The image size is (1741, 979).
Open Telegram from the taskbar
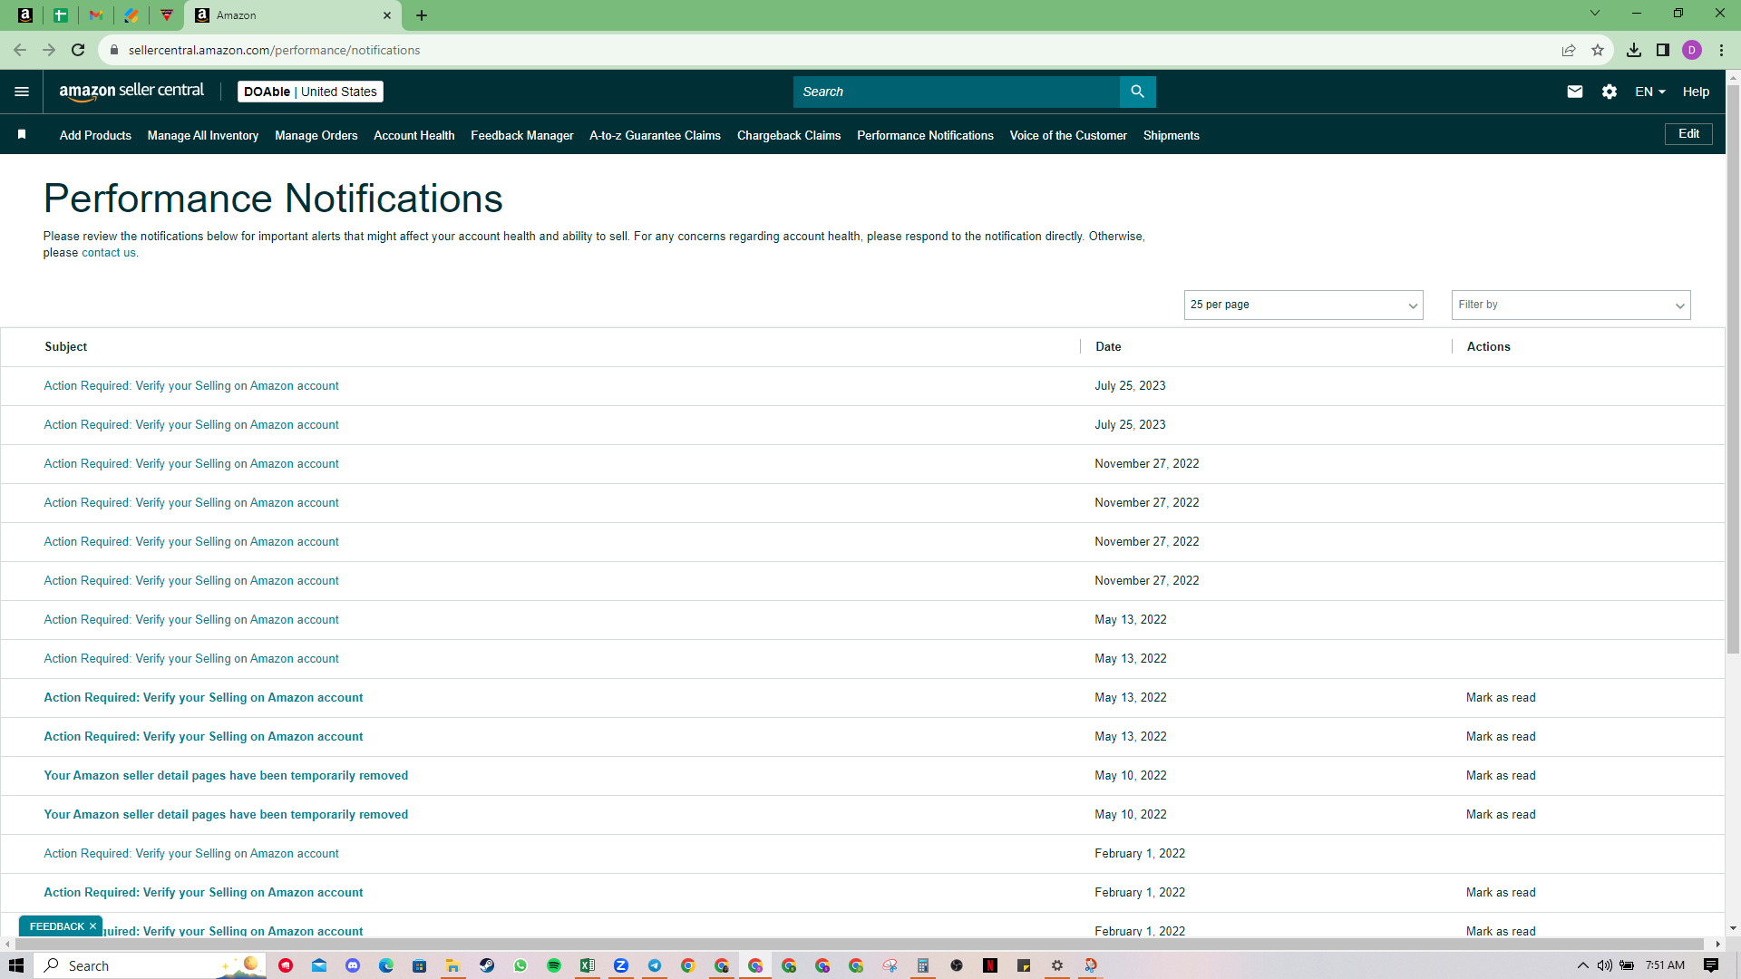click(x=655, y=965)
